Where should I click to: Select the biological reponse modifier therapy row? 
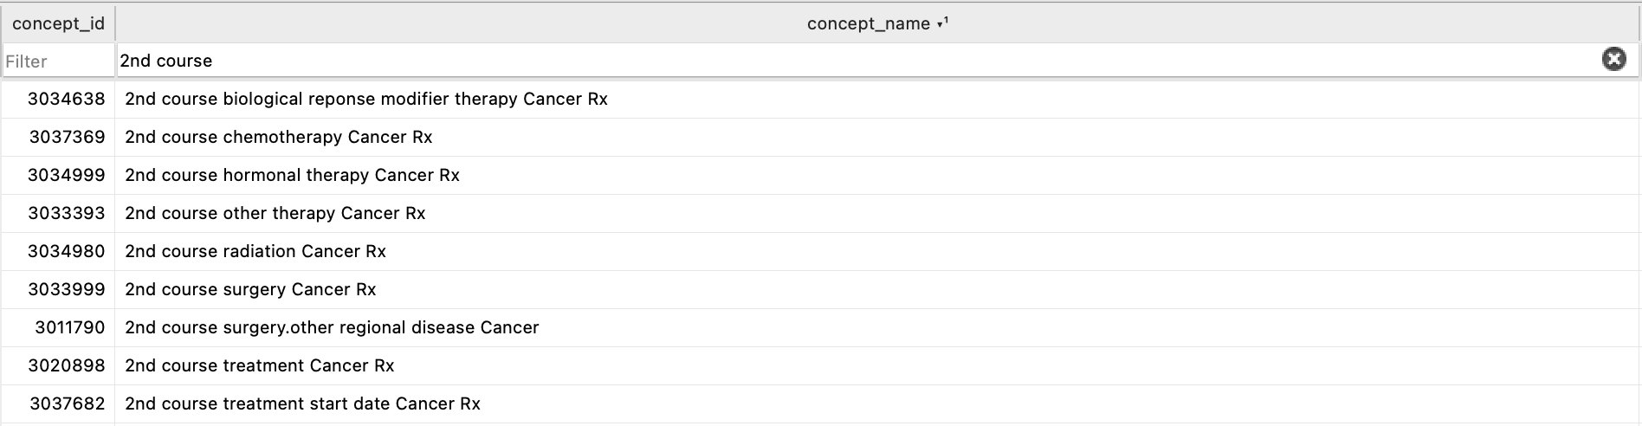(821, 99)
